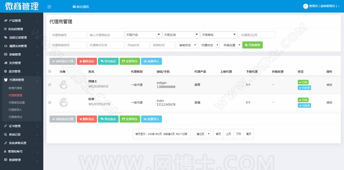Click the 微商管理 logo title

(x=22, y=6)
